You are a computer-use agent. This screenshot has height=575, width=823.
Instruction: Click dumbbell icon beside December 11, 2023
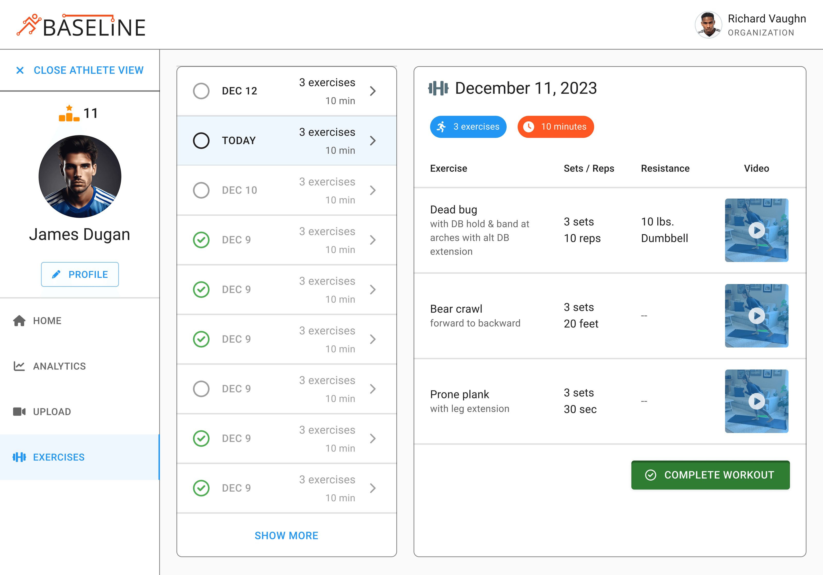(x=438, y=88)
